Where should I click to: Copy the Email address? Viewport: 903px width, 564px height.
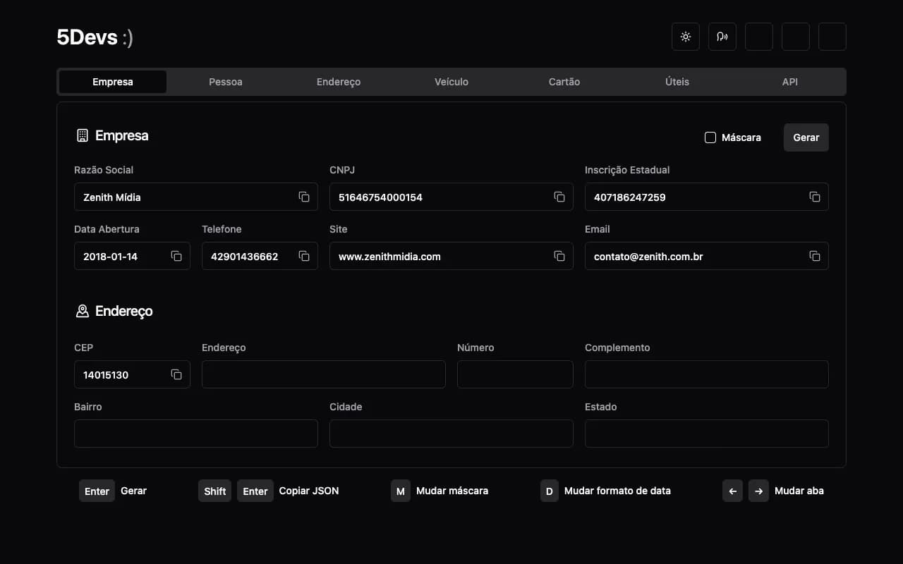coord(815,257)
